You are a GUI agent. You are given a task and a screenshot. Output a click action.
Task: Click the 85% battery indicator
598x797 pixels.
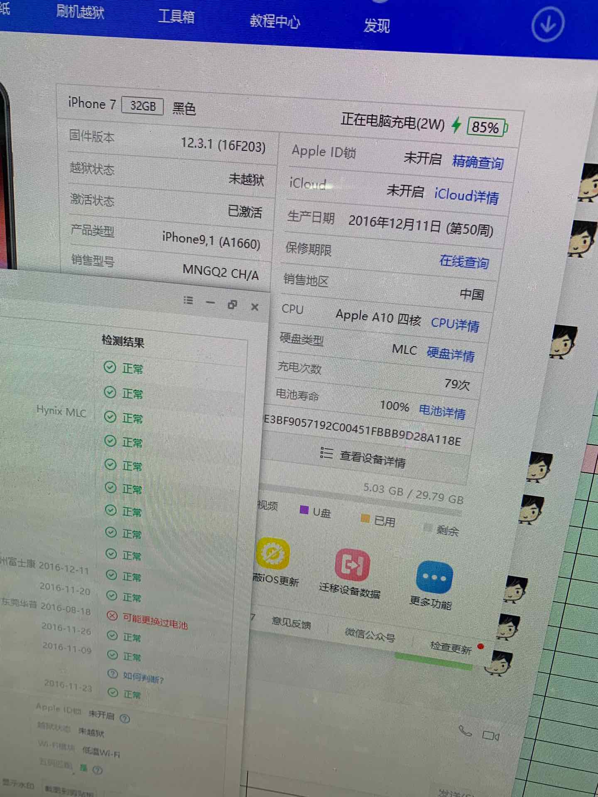tap(486, 127)
